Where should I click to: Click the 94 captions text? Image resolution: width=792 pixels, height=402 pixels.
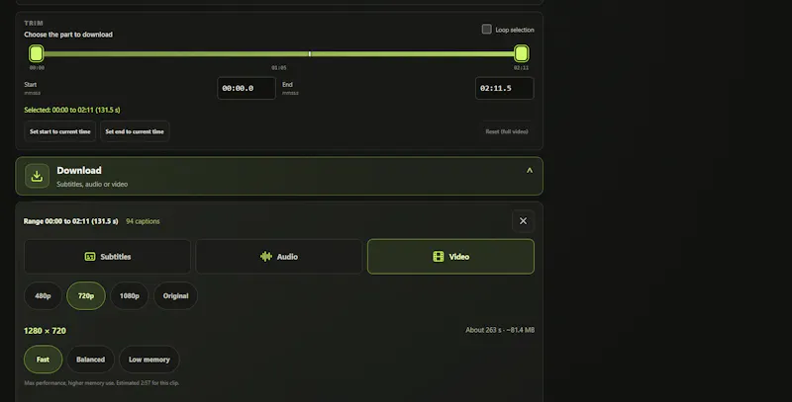pos(143,221)
